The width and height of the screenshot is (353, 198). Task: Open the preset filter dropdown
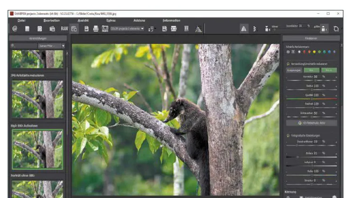click(x=51, y=46)
